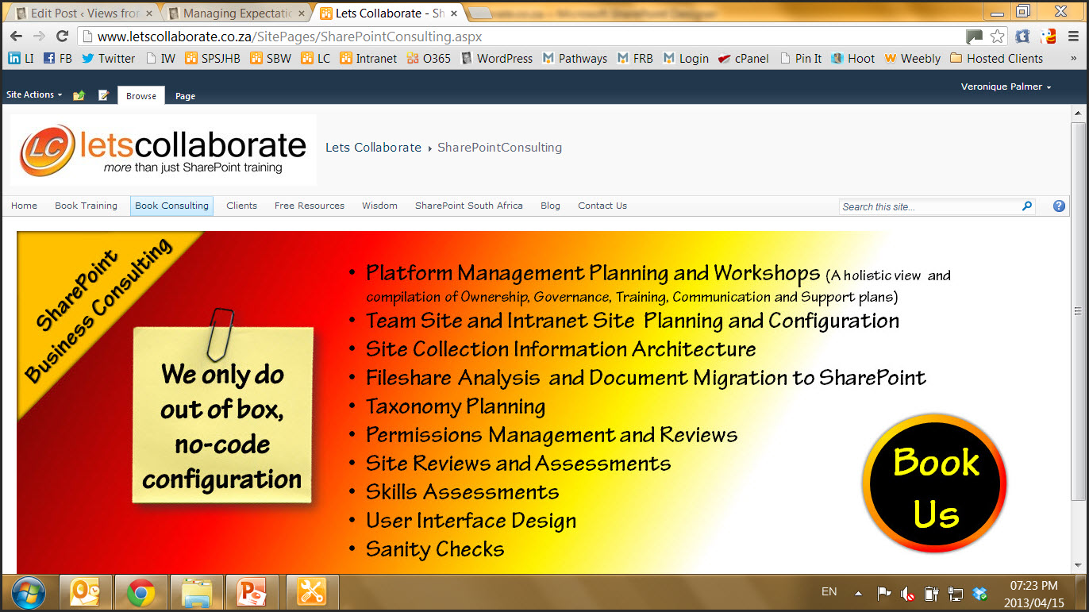Open the Chrome hamburger menu
The image size is (1089, 612).
point(1072,37)
